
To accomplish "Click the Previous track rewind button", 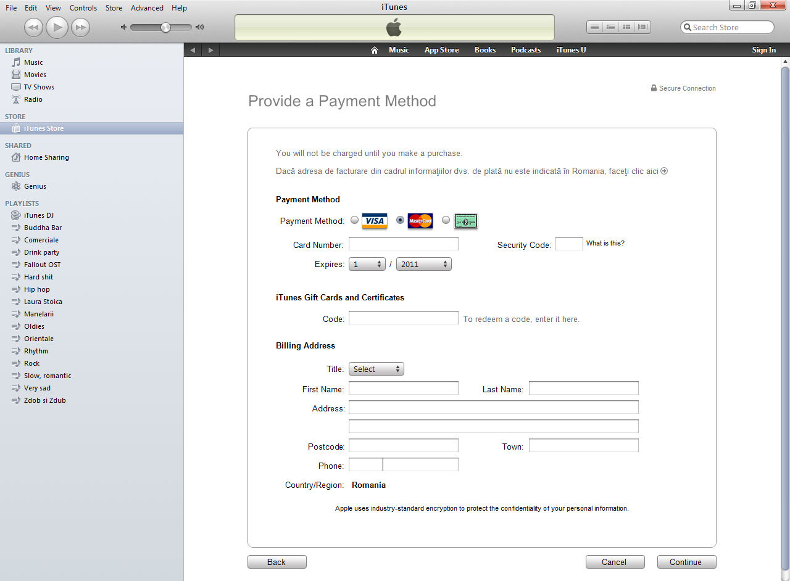I will point(33,27).
